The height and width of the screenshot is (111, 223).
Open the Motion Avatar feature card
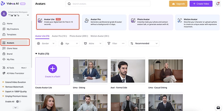click(x=197, y=22)
